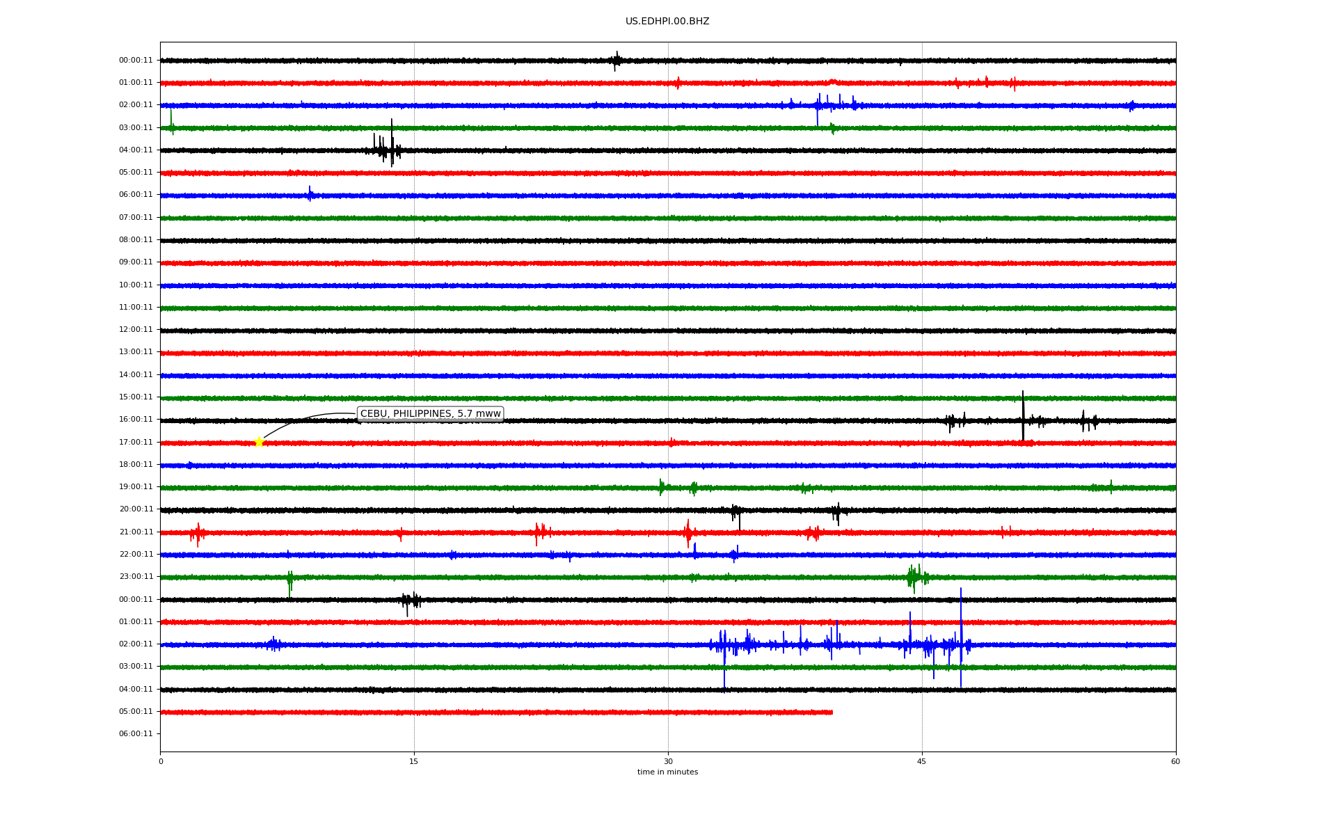Click the x-axis tick label 45
The height and width of the screenshot is (835, 1336).
tap(922, 762)
